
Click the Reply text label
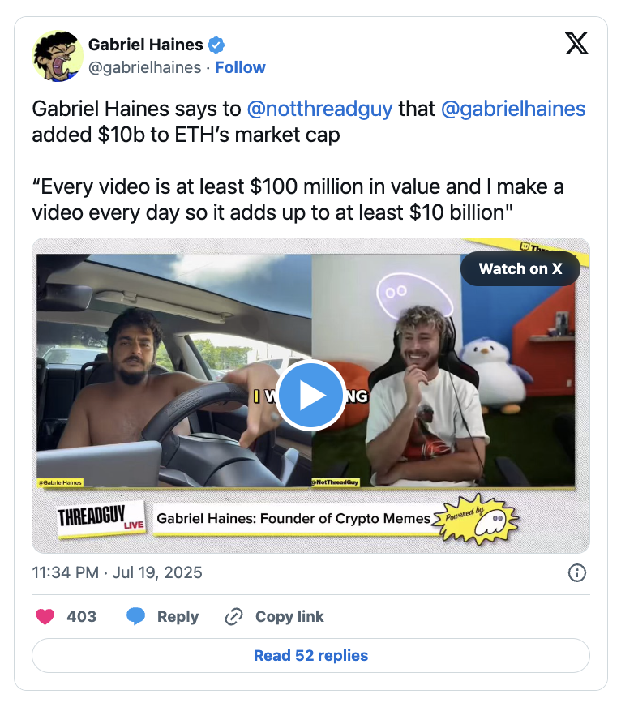point(178,616)
